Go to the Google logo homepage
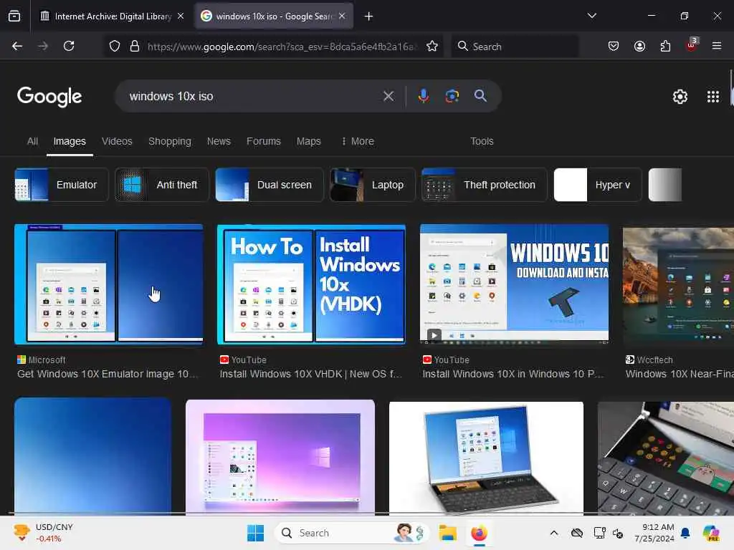This screenshot has height=550, width=734. tap(49, 97)
